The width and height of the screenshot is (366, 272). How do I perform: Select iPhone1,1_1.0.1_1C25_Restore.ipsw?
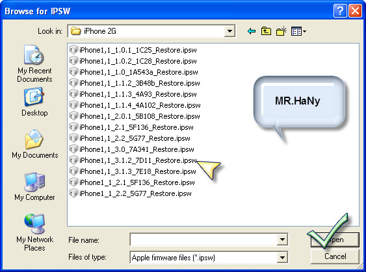click(x=133, y=50)
